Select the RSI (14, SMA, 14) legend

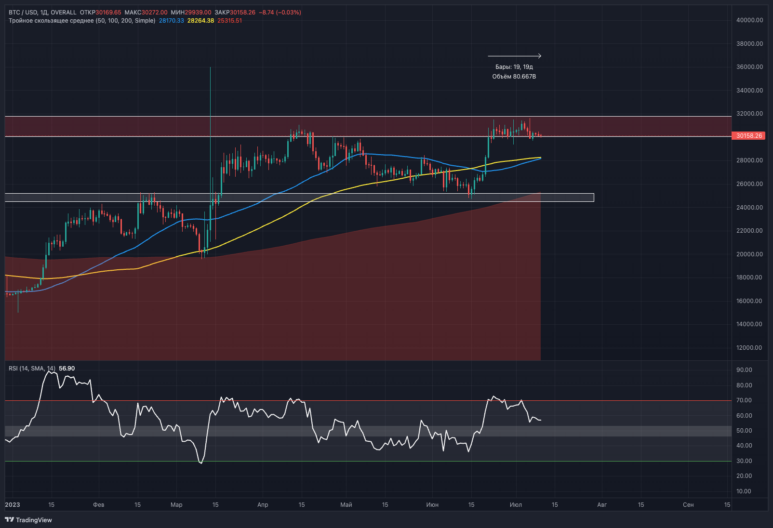coord(32,369)
